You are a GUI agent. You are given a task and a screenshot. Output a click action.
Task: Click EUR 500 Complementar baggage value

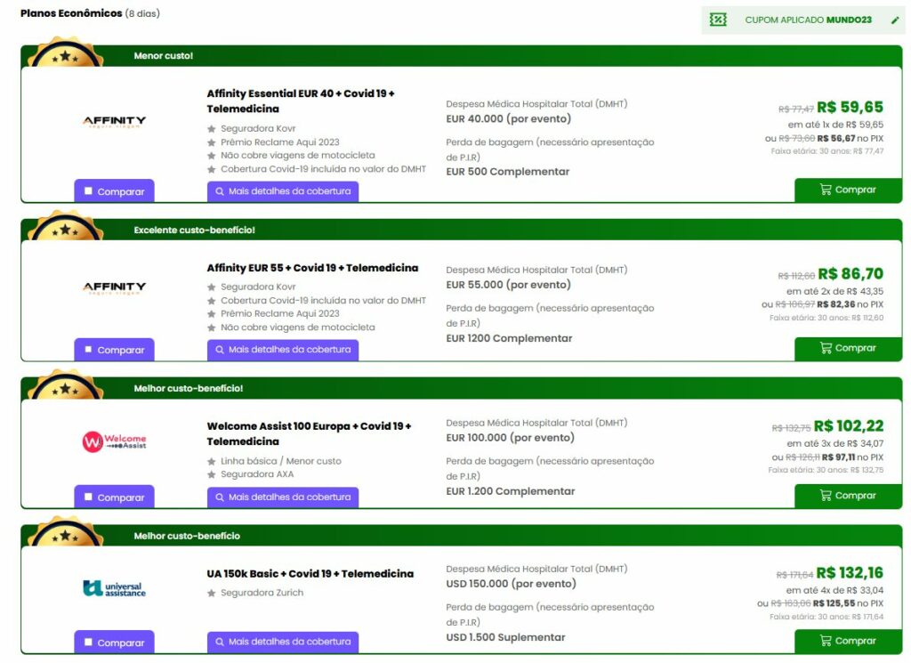click(x=508, y=172)
